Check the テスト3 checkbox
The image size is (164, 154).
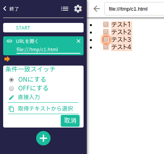coord(106,39)
